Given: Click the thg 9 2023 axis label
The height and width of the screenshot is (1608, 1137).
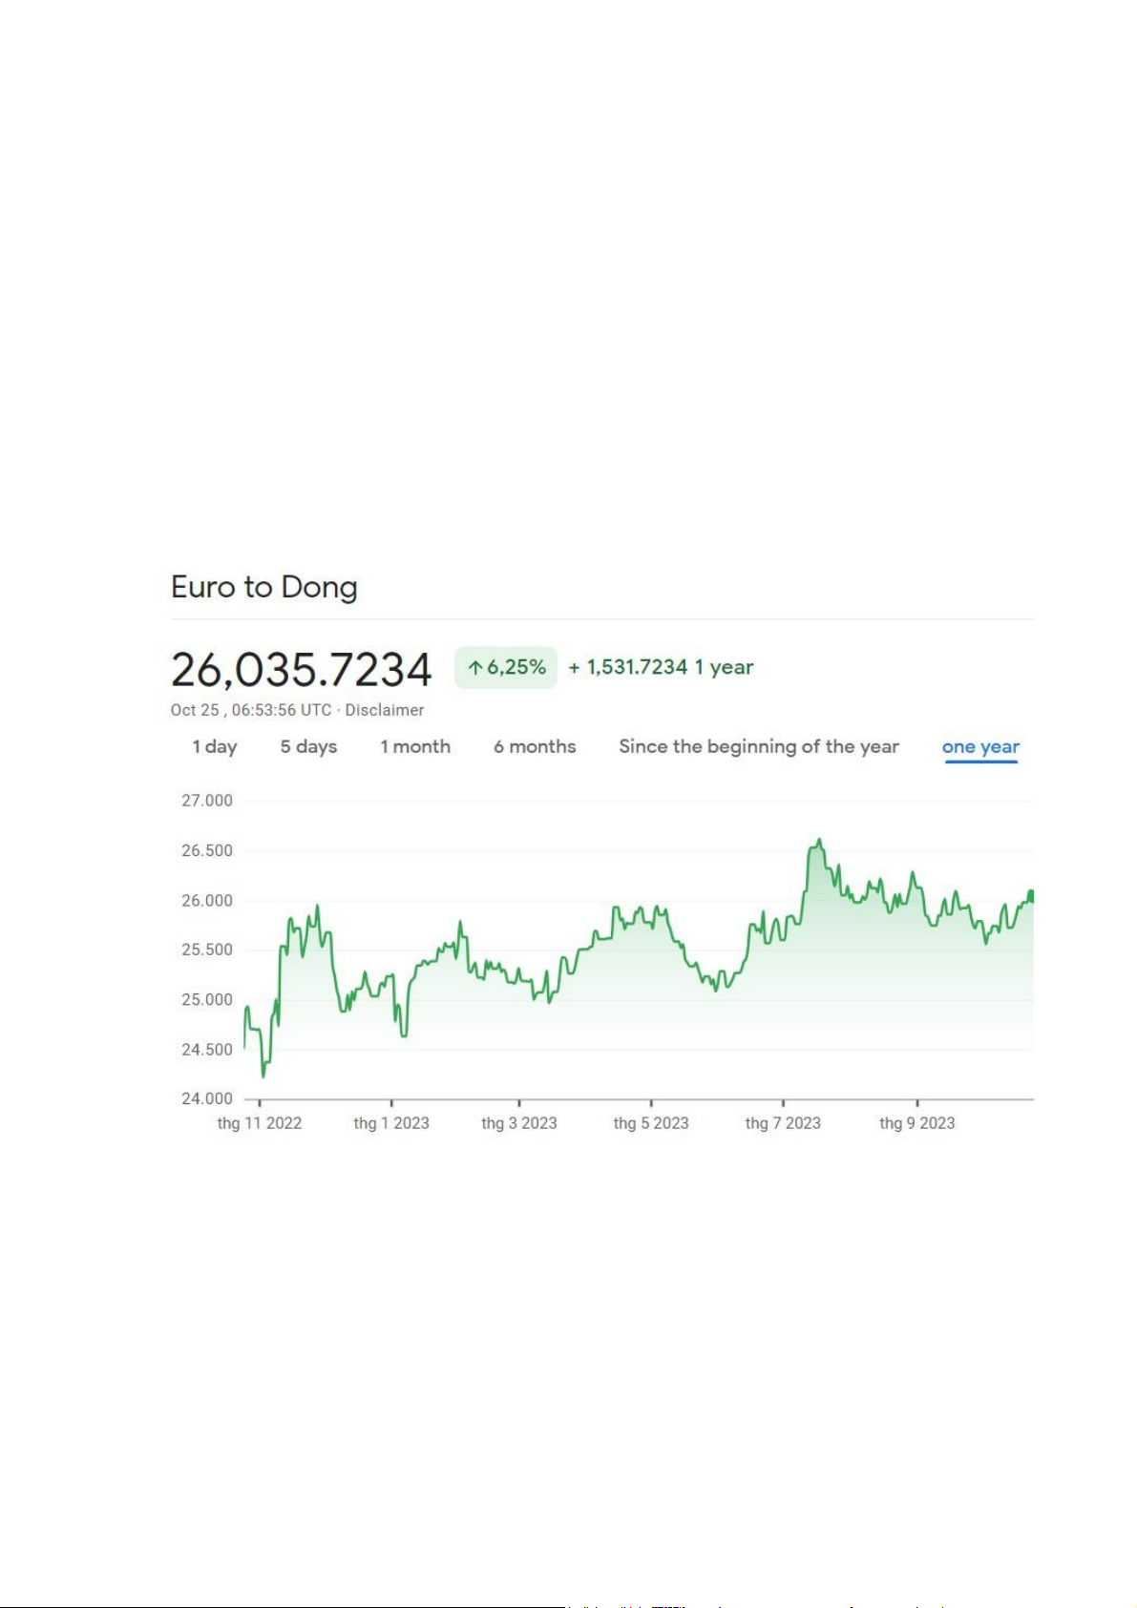Looking at the screenshot, I should [x=917, y=1123].
